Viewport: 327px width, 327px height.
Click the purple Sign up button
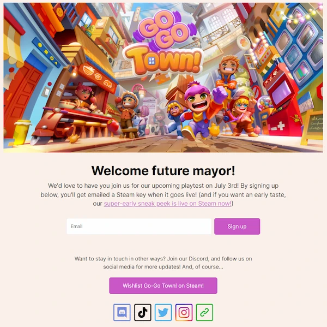click(x=237, y=227)
